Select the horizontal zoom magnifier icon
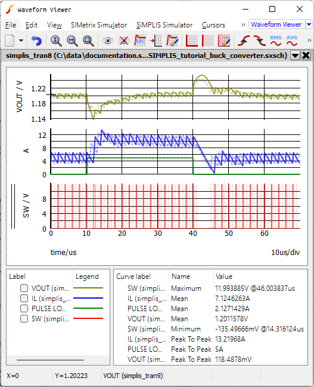Image resolution: width=314 pixels, height=387 pixels. (72, 41)
